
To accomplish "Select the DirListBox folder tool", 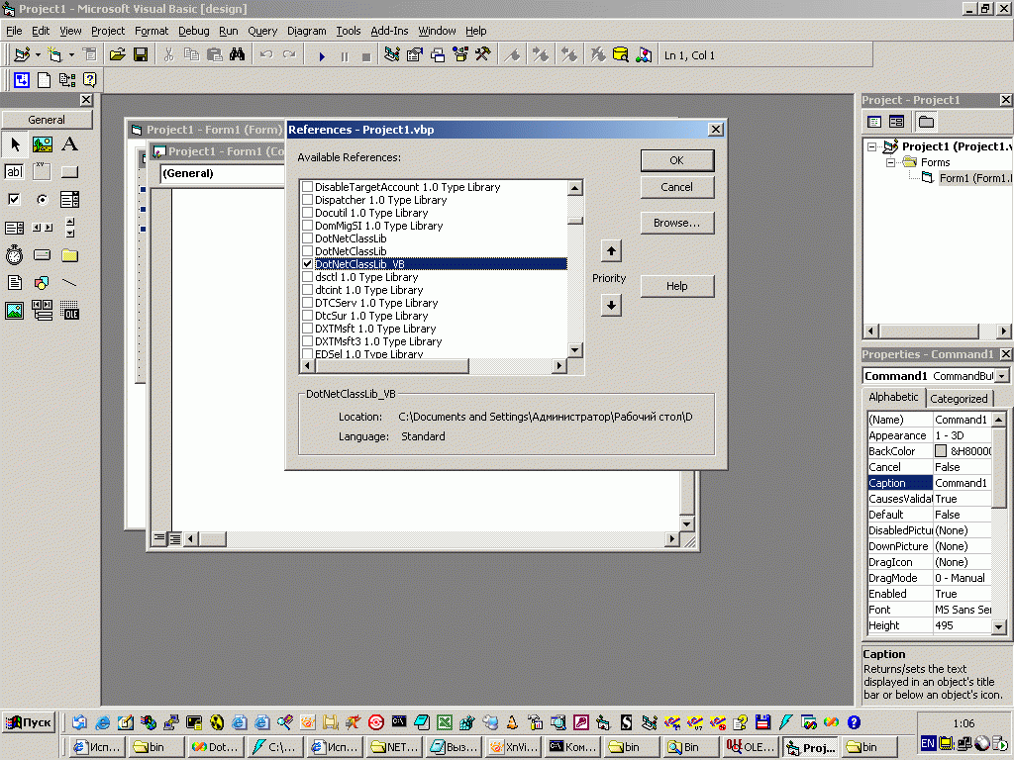I will tap(70, 255).
